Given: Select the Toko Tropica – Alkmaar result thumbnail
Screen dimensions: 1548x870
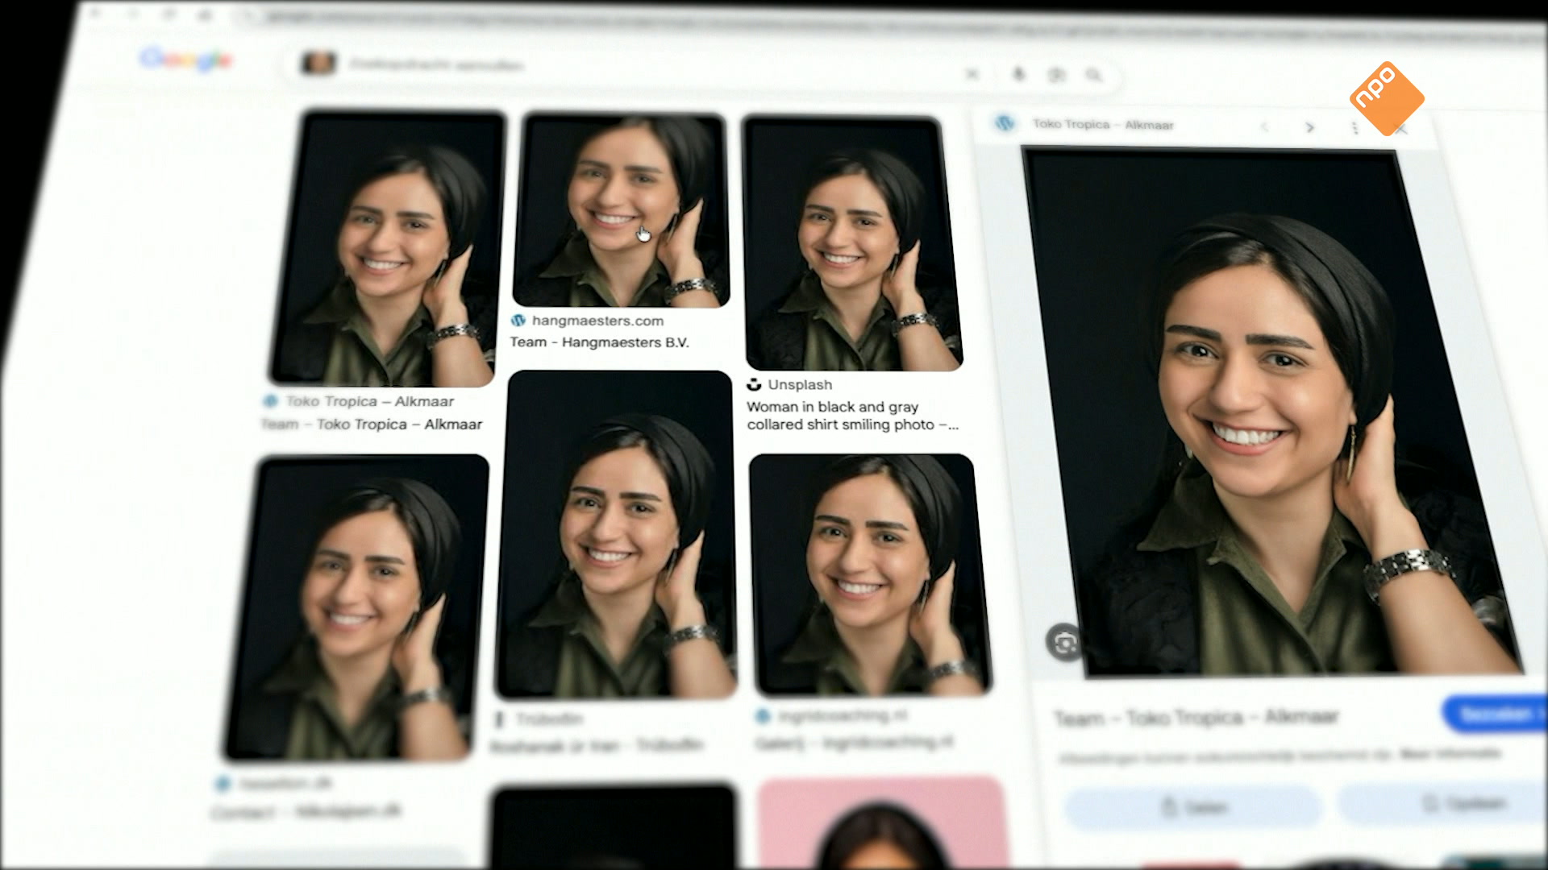Looking at the screenshot, I should [x=387, y=248].
